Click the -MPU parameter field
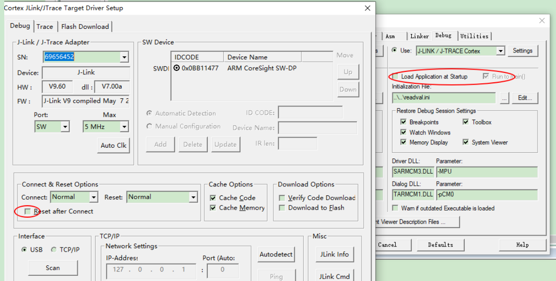 (487, 172)
